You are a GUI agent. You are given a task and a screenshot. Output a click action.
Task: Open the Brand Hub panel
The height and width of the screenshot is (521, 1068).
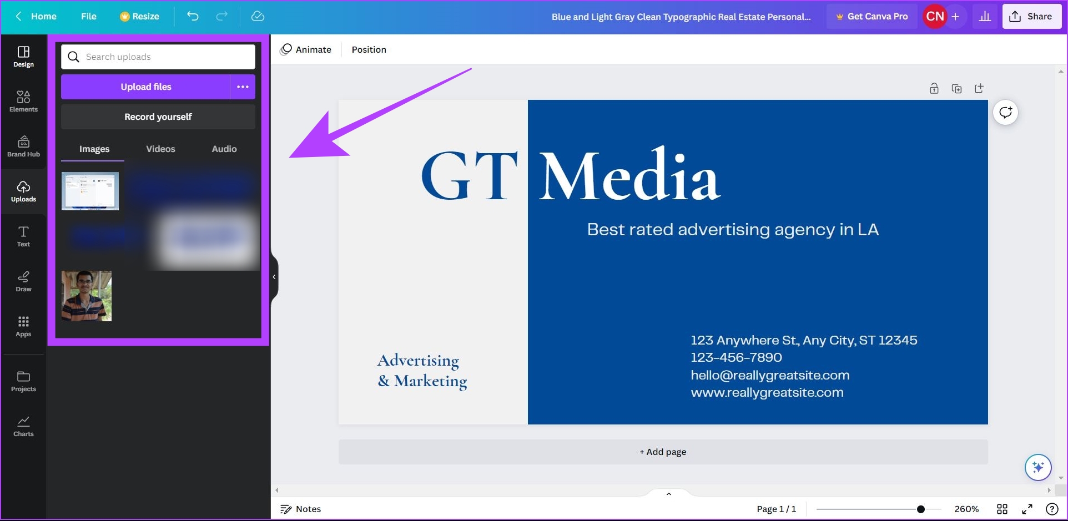pos(23,146)
